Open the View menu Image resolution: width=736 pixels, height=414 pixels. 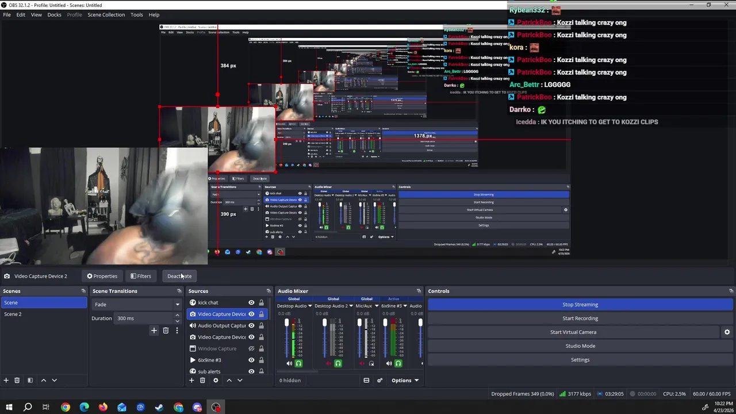(36, 14)
